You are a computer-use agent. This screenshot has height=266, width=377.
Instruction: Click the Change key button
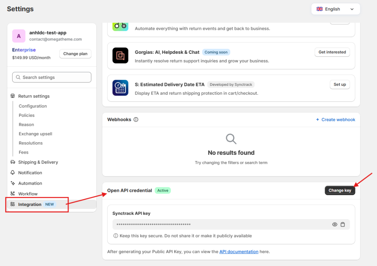tap(339, 190)
